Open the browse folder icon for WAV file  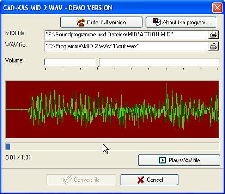pyautogui.click(x=213, y=46)
